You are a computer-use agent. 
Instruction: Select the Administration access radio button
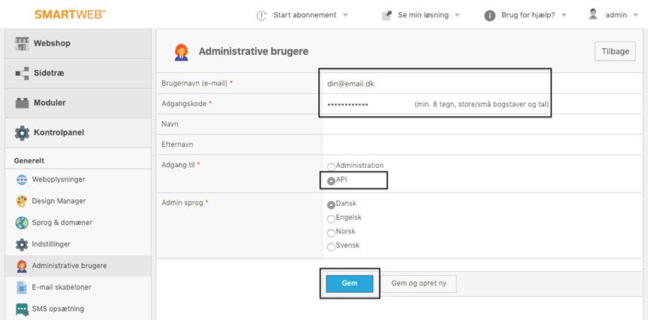(331, 167)
